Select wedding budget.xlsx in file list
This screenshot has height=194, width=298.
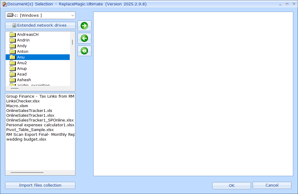tap(26, 139)
